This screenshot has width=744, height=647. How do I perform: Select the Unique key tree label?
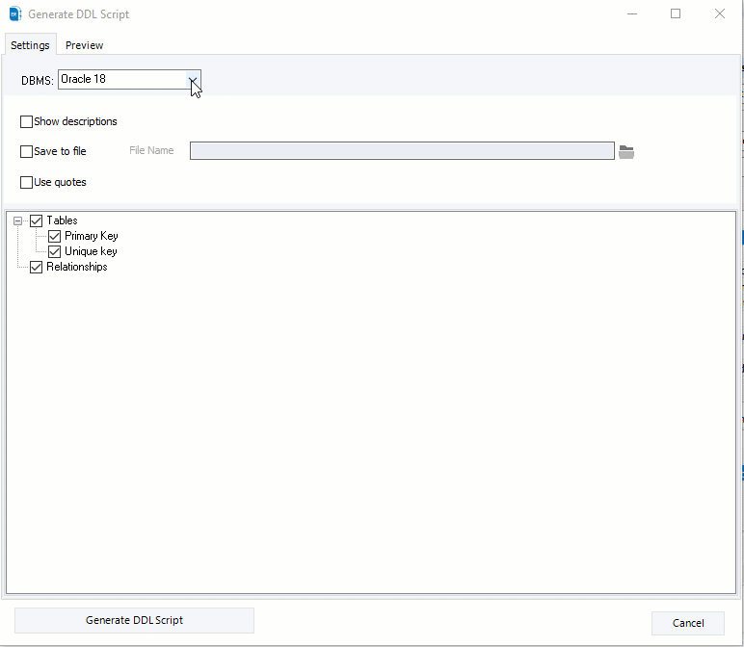coord(91,251)
